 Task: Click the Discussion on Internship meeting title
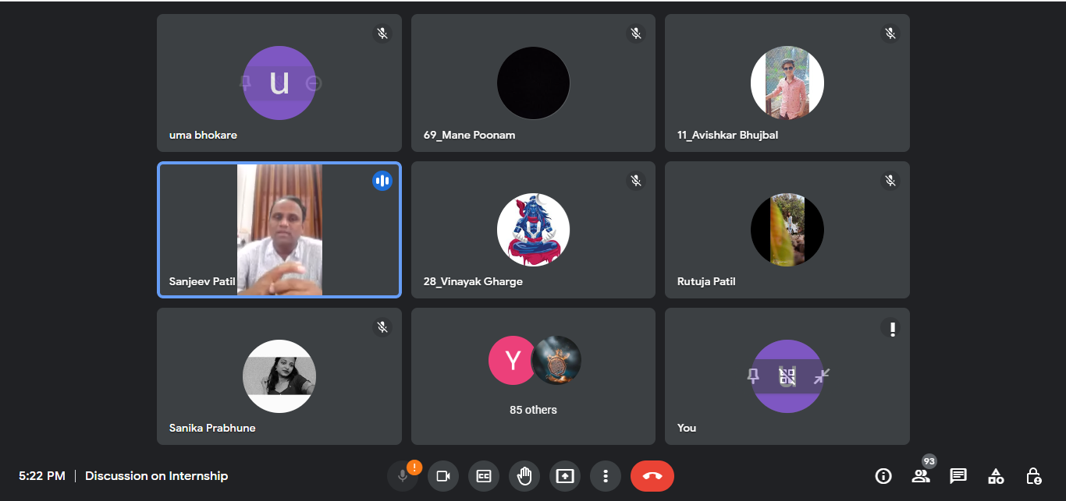click(x=156, y=476)
